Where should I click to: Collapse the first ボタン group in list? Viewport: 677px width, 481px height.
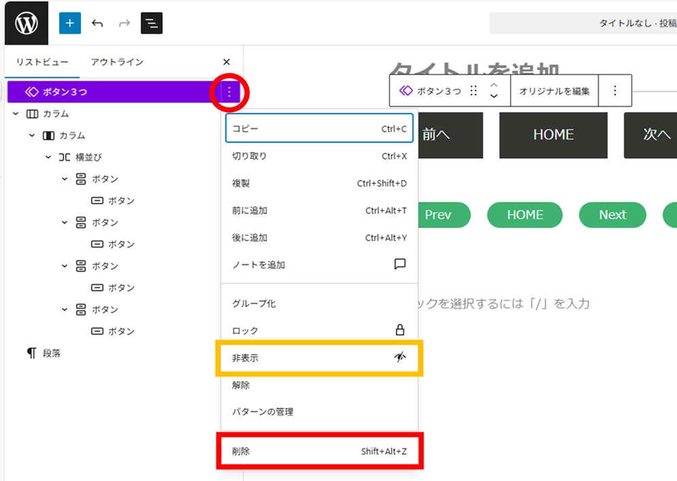coord(65,179)
